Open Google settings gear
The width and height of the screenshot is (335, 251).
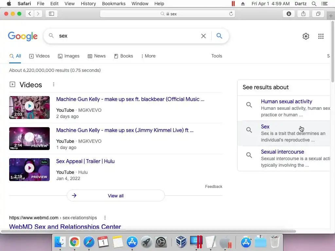tap(306, 36)
